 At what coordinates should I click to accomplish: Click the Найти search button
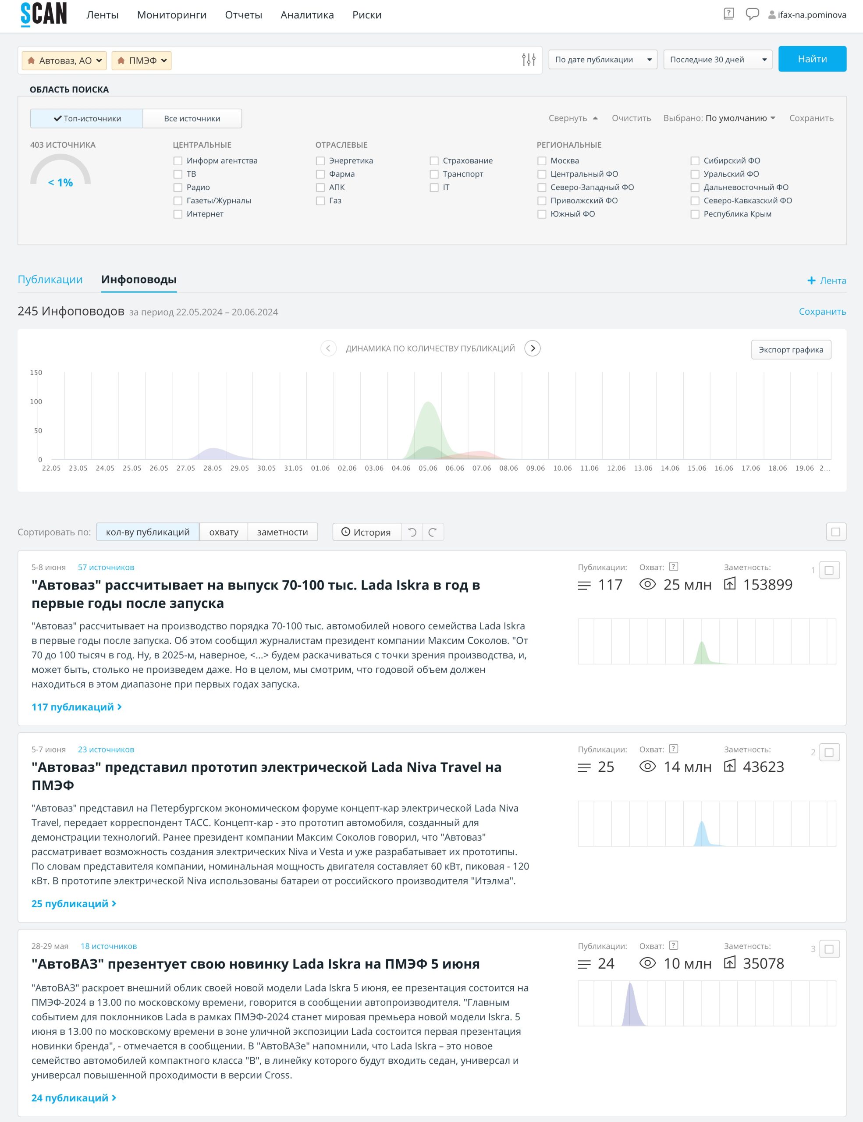coord(812,59)
